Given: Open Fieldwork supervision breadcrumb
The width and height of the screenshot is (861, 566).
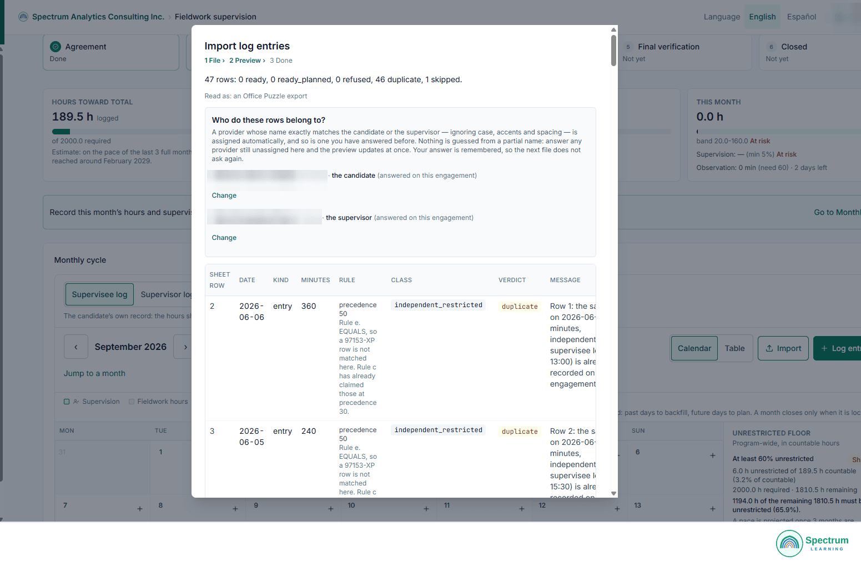Looking at the screenshot, I should coord(215,17).
